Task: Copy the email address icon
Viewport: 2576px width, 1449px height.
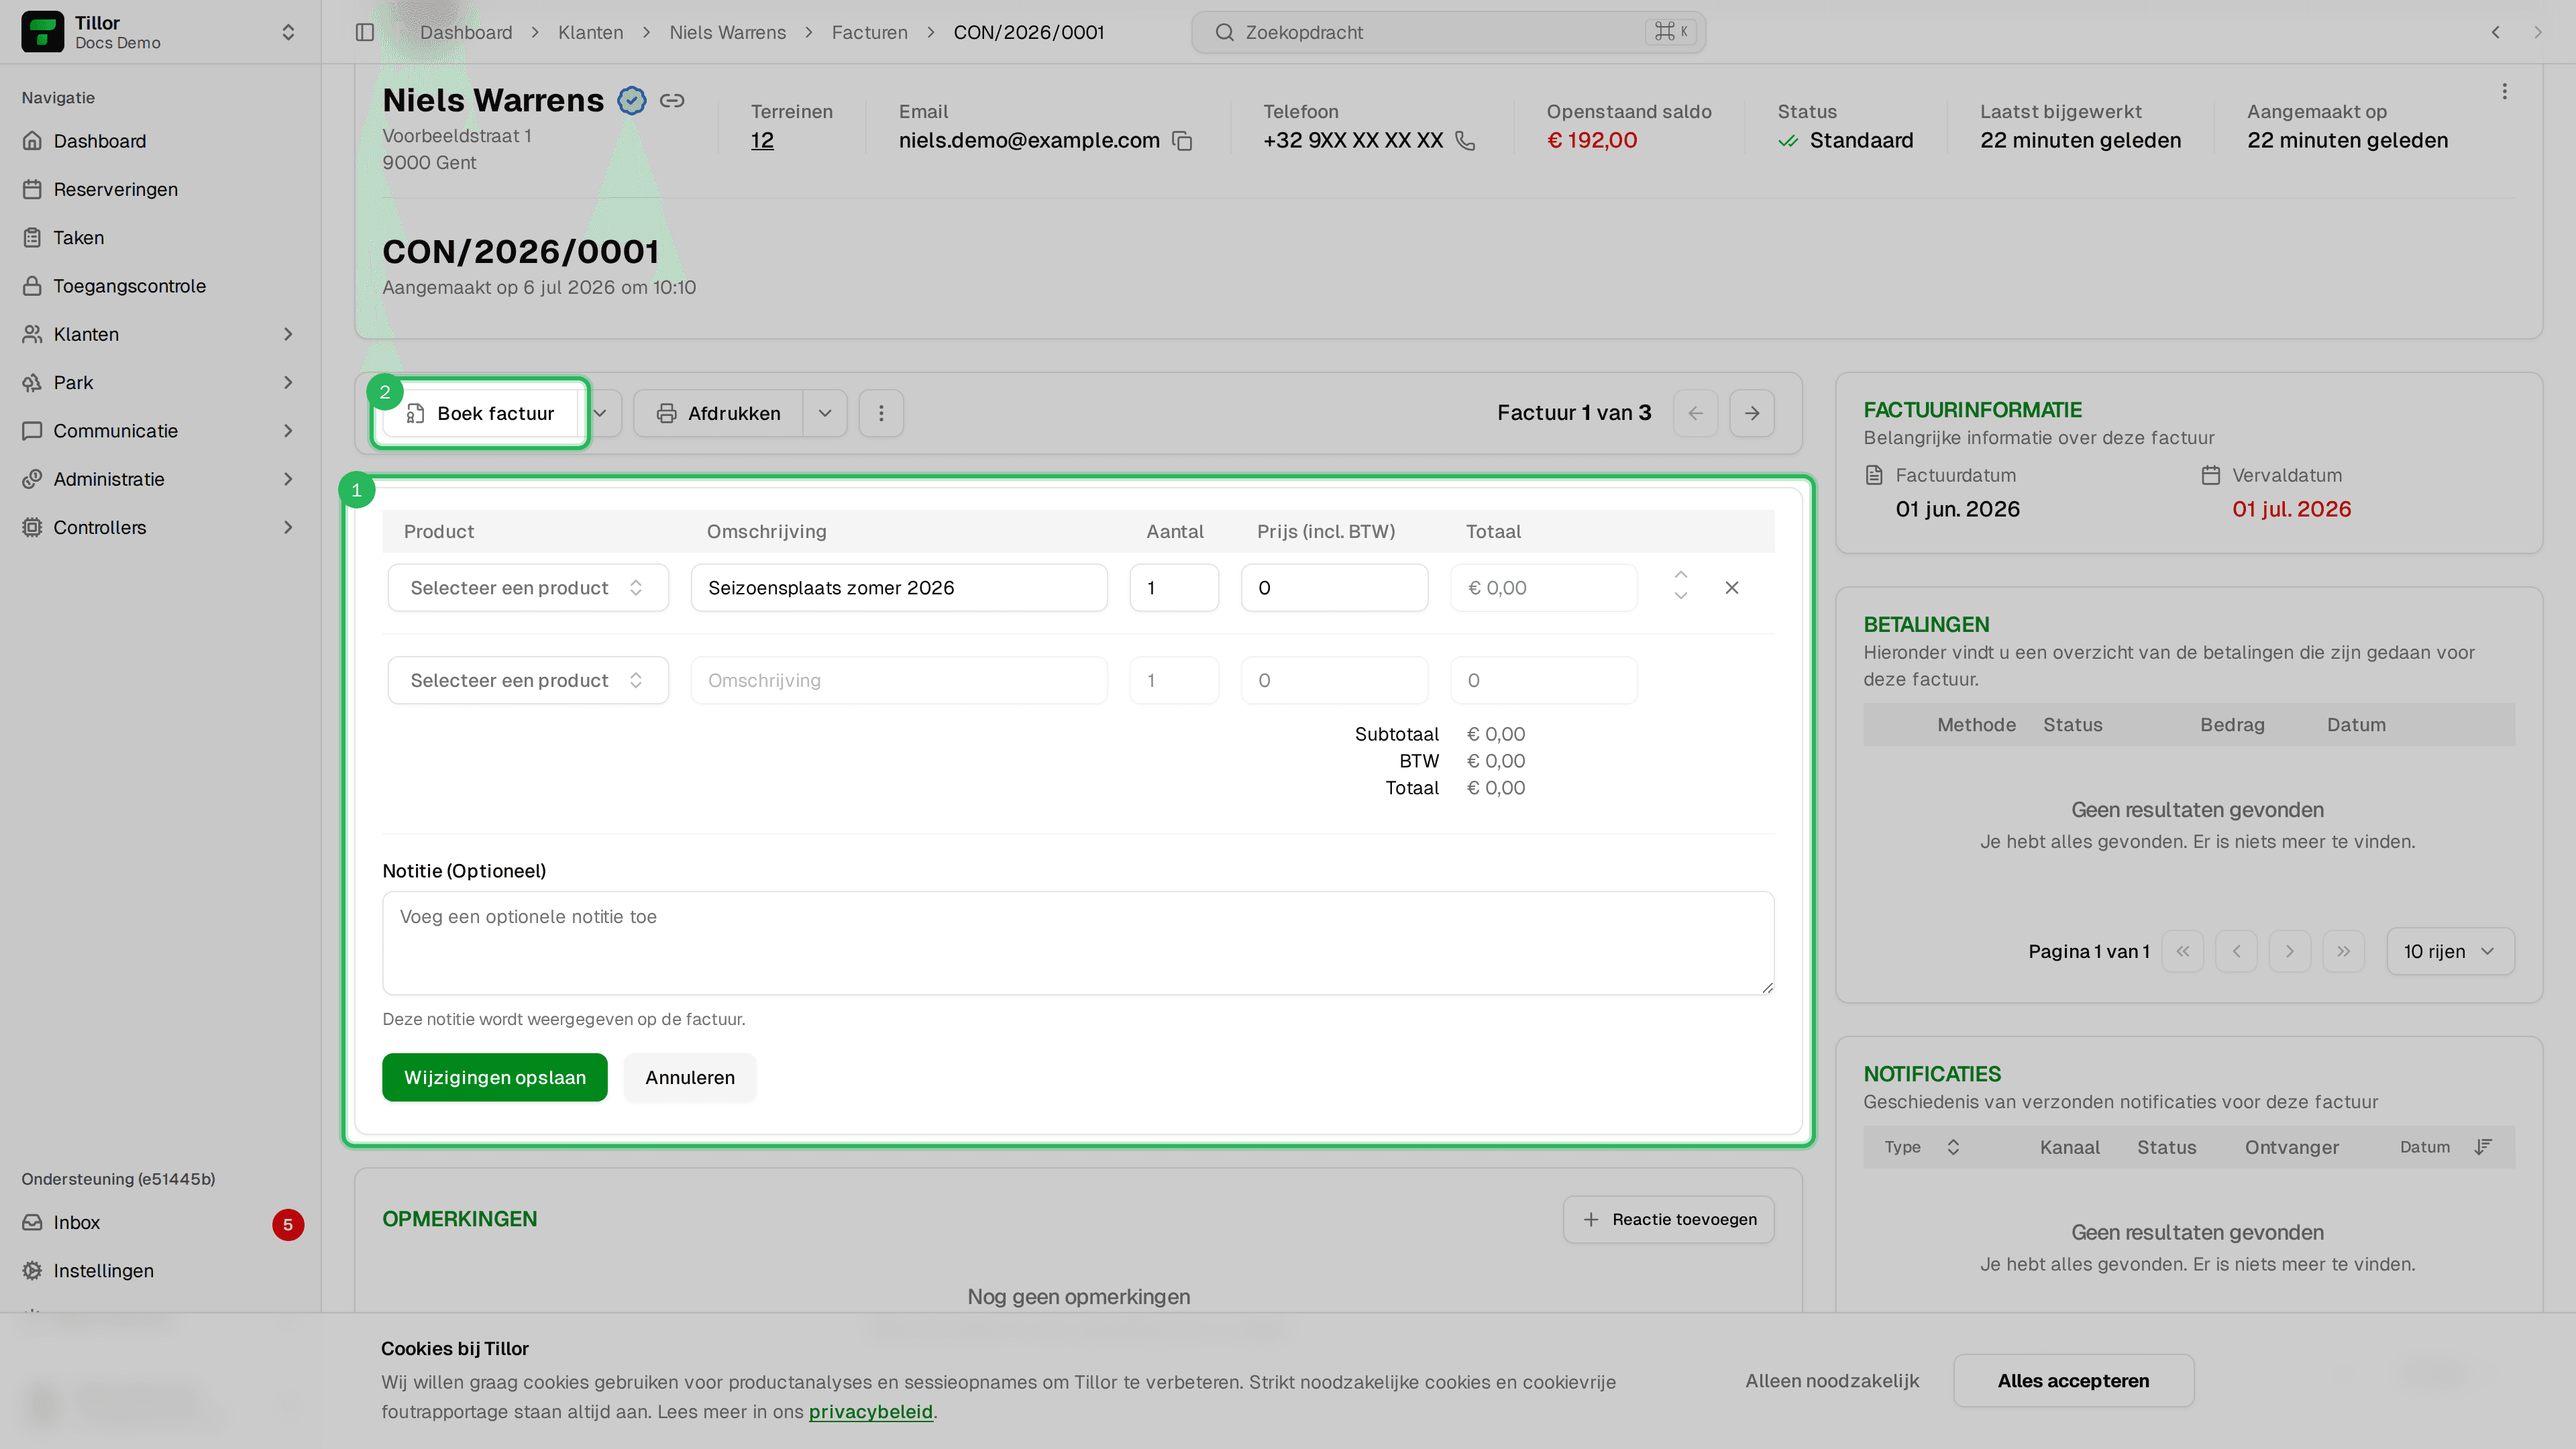Action: point(1182,141)
